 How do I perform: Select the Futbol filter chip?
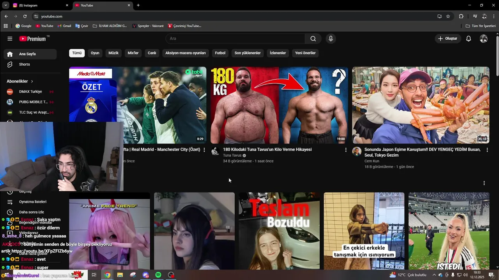click(x=220, y=53)
